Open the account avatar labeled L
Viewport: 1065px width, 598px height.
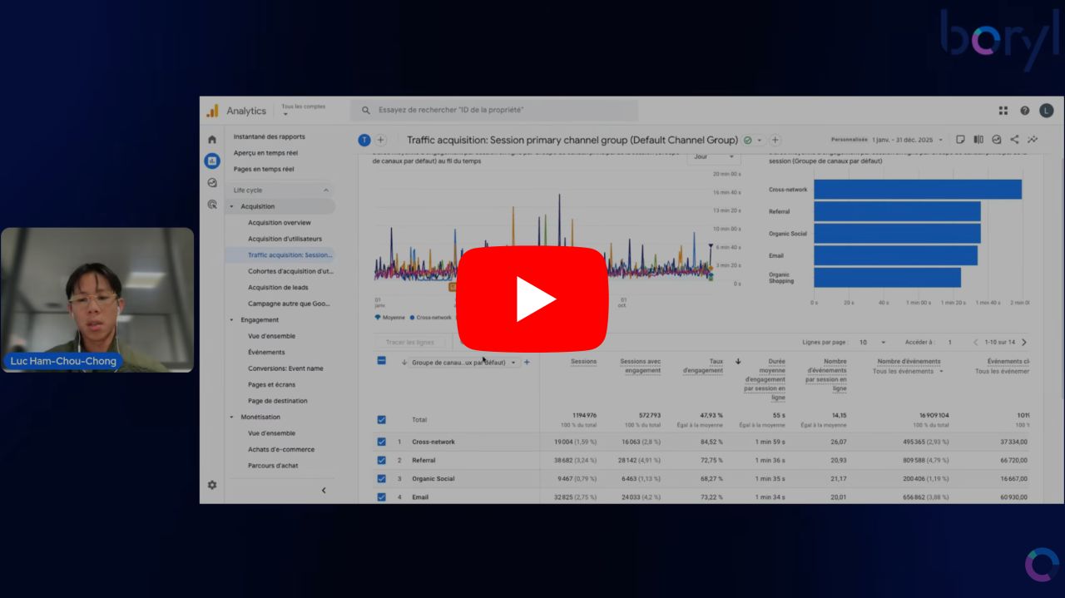point(1047,111)
